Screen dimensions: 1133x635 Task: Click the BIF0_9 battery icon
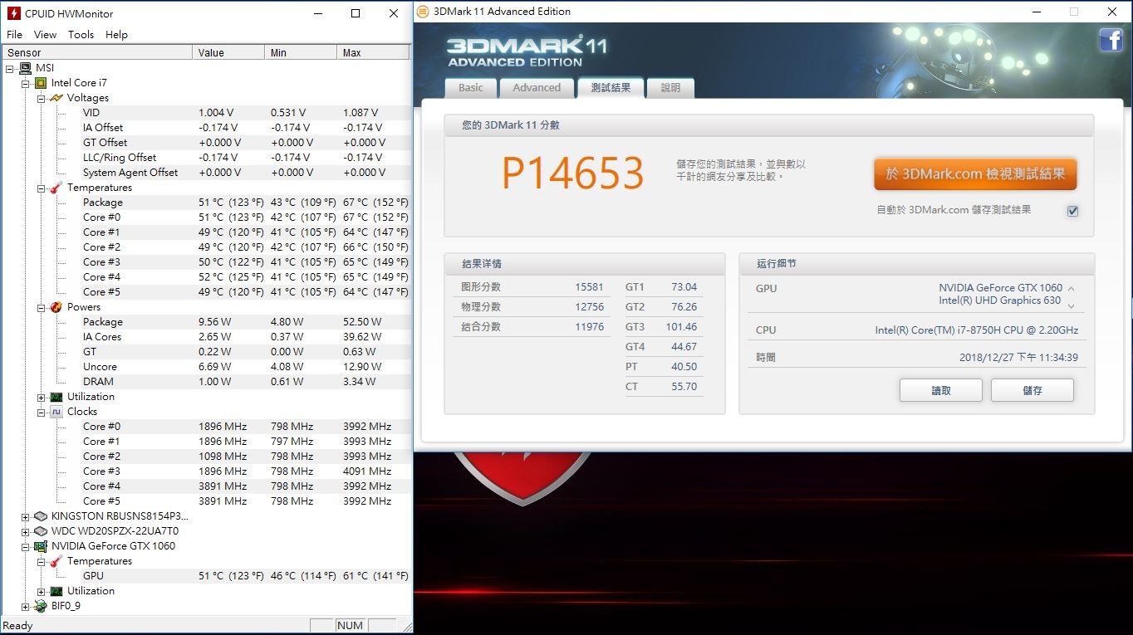(x=40, y=606)
